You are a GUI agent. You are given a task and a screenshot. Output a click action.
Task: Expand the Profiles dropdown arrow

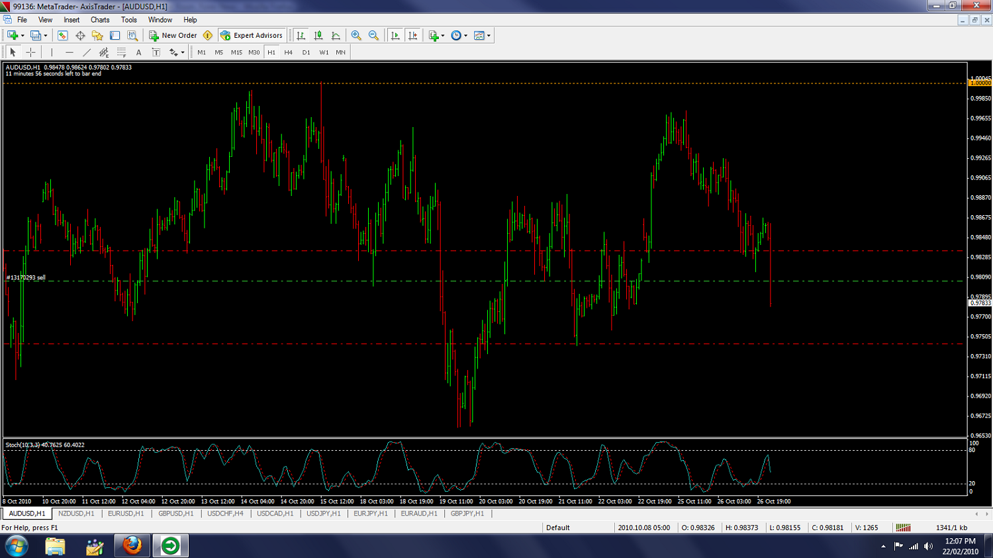(x=46, y=36)
